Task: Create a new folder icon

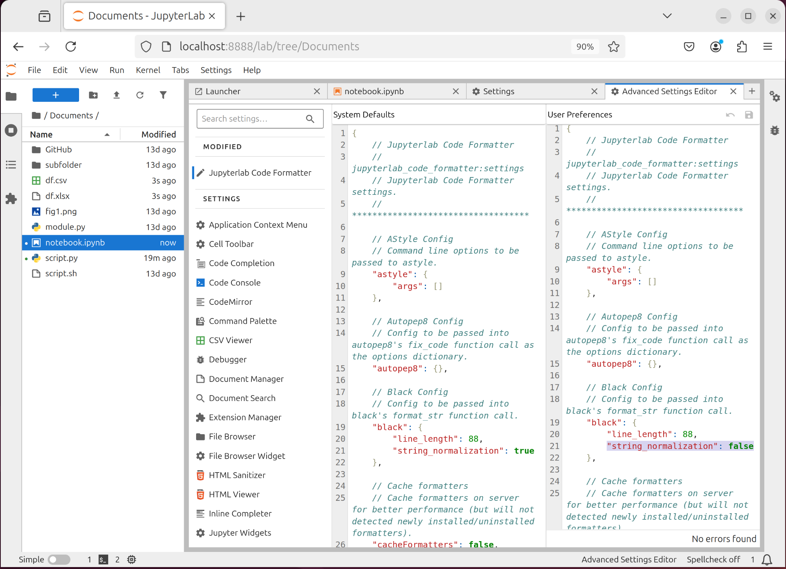Action: click(x=93, y=95)
